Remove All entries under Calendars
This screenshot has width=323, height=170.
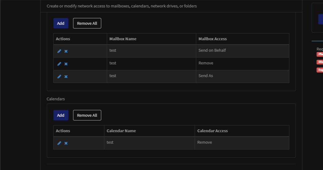pos(87,115)
